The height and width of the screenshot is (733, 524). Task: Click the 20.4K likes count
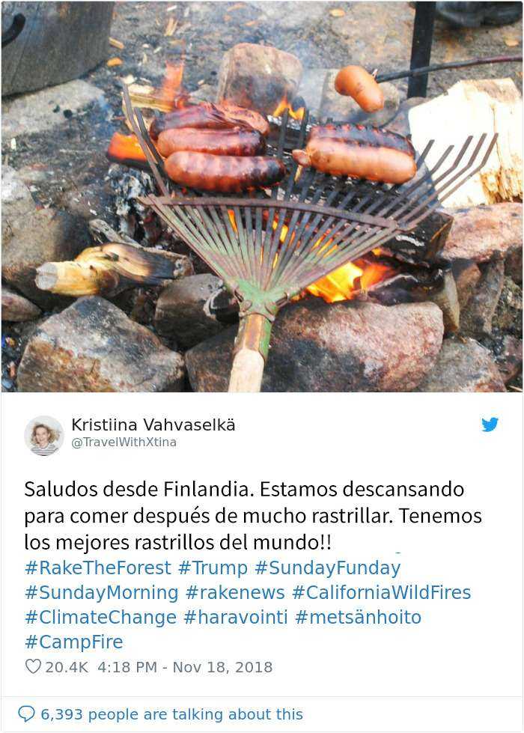pos(67,667)
